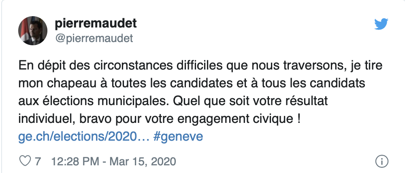View pierremaudet's round profile photo
This screenshot has height=173, width=405.
click(x=32, y=30)
